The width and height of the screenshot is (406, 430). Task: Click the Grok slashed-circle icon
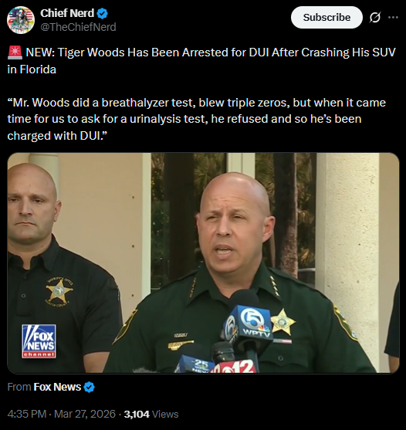pyautogui.click(x=375, y=18)
